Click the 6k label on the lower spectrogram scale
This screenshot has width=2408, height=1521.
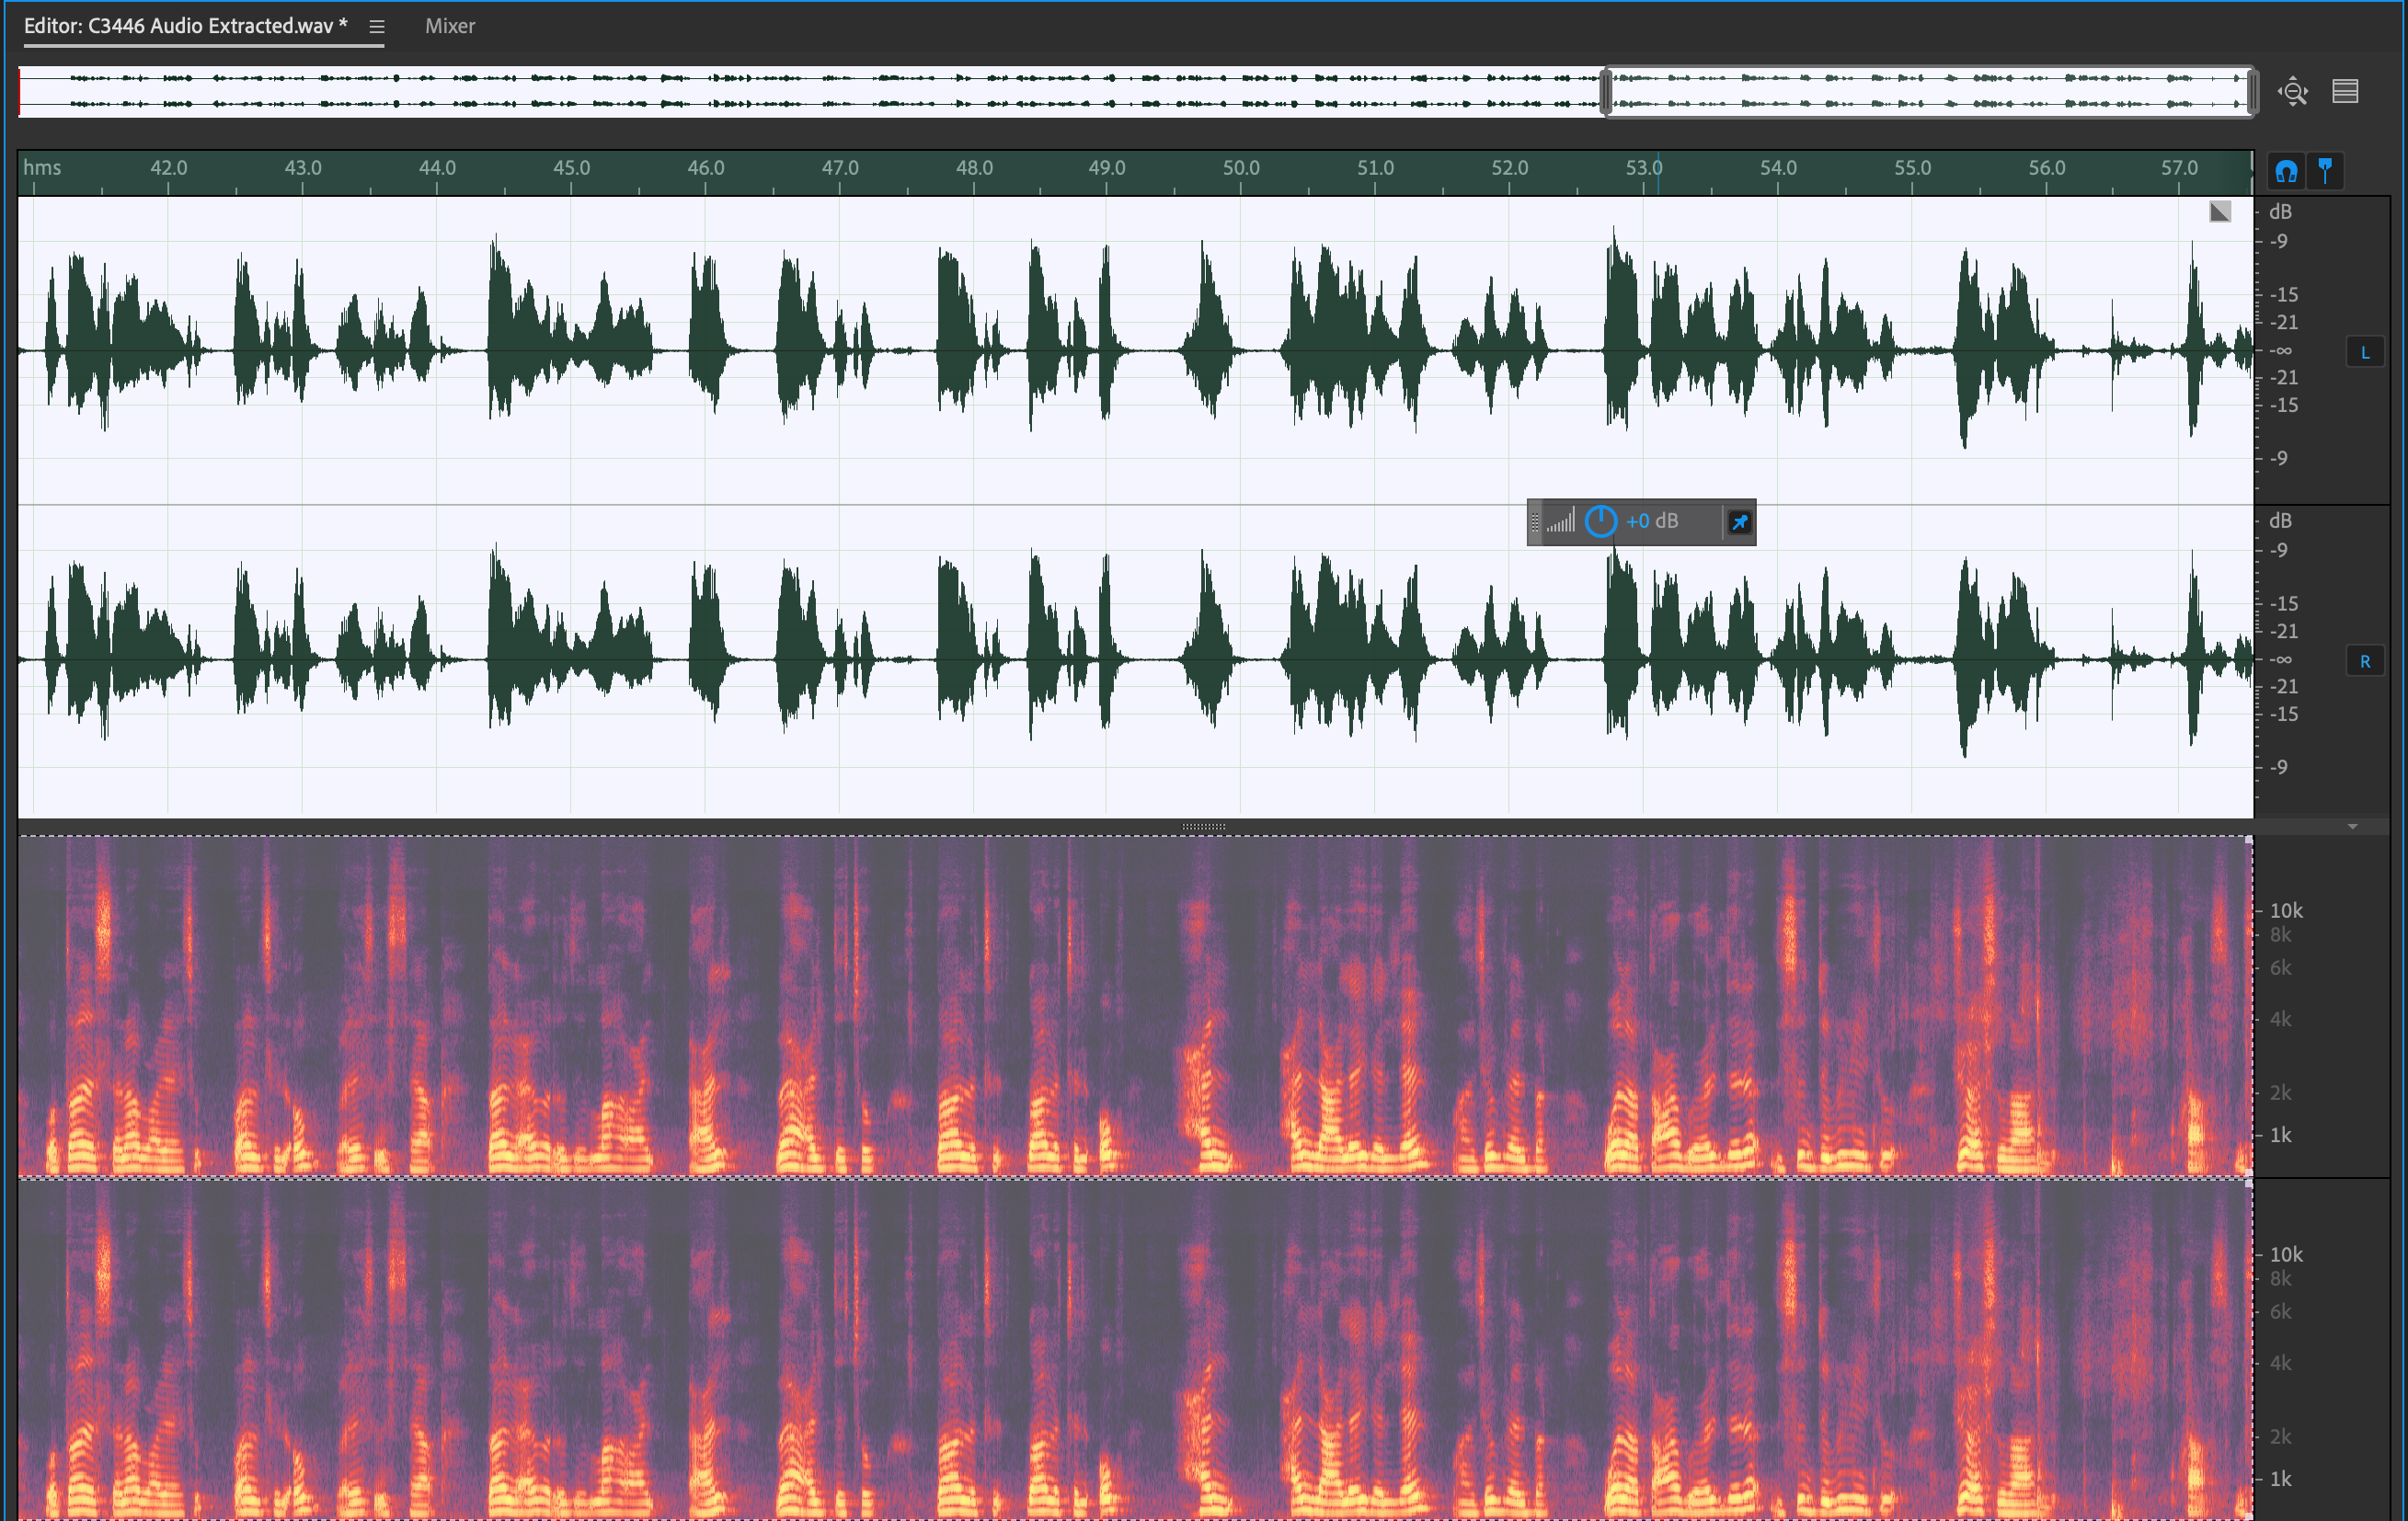click(x=2280, y=1311)
